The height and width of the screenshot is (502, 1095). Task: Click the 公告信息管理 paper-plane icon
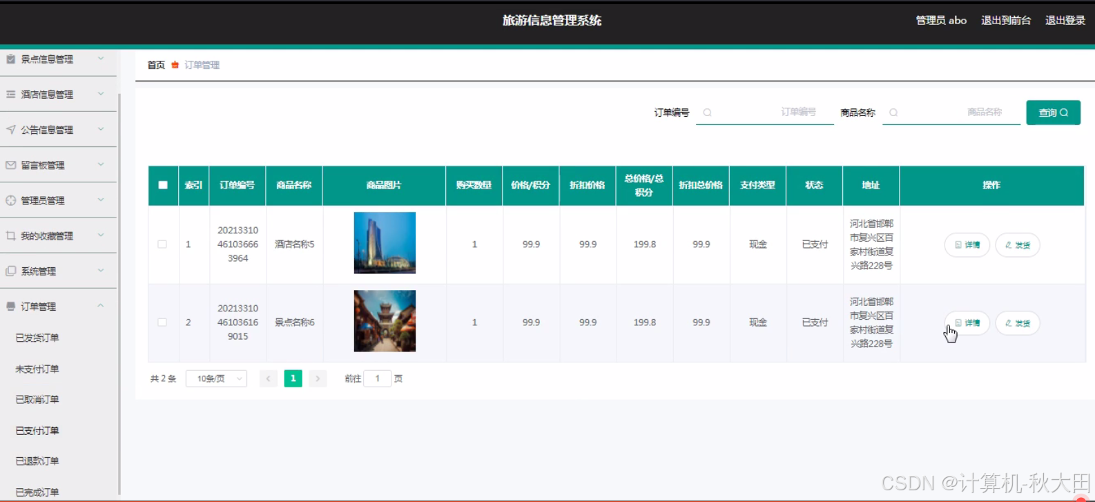click(x=10, y=130)
